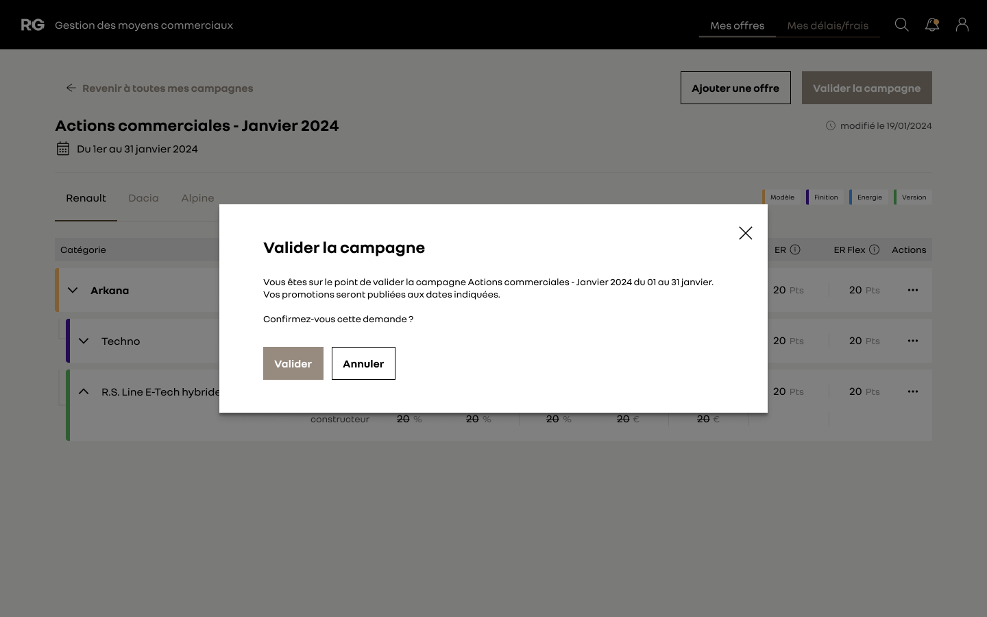The width and height of the screenshot is (987, 617).
Task: Switch to Mes délais/frais tab
Action: (x=828, y=25)
